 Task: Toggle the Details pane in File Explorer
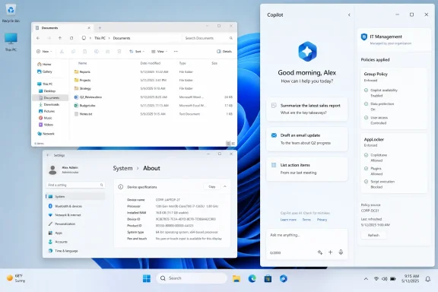pos(224,52)
